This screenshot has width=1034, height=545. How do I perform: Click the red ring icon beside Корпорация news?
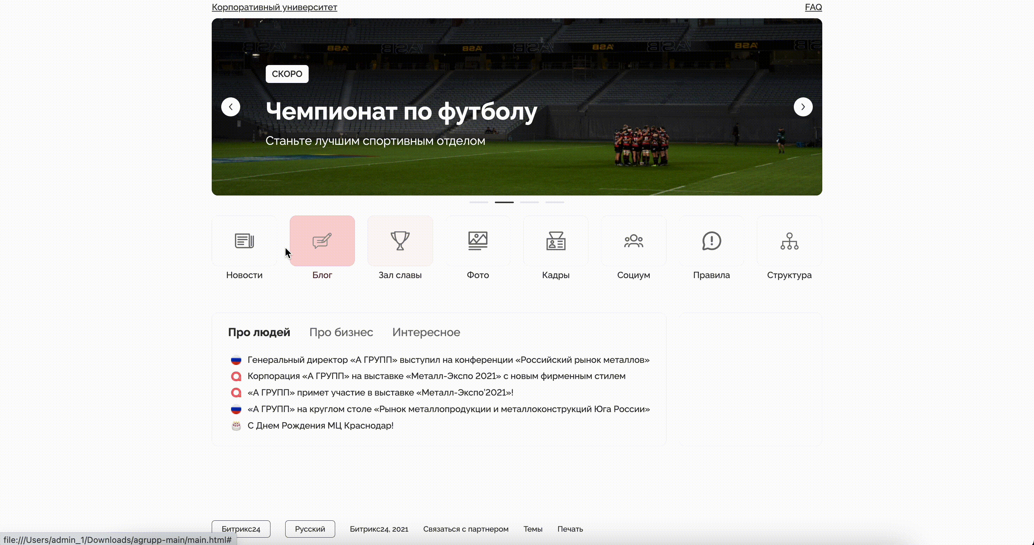point(236,377)
